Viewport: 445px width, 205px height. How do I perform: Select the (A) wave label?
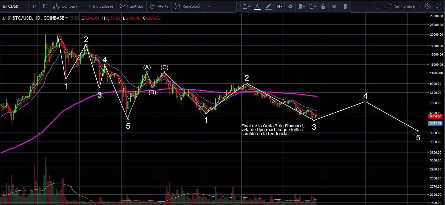pos(147,67)
